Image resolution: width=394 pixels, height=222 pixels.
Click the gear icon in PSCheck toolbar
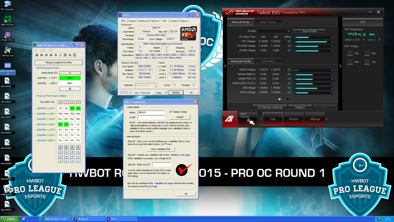coord(65,55)
